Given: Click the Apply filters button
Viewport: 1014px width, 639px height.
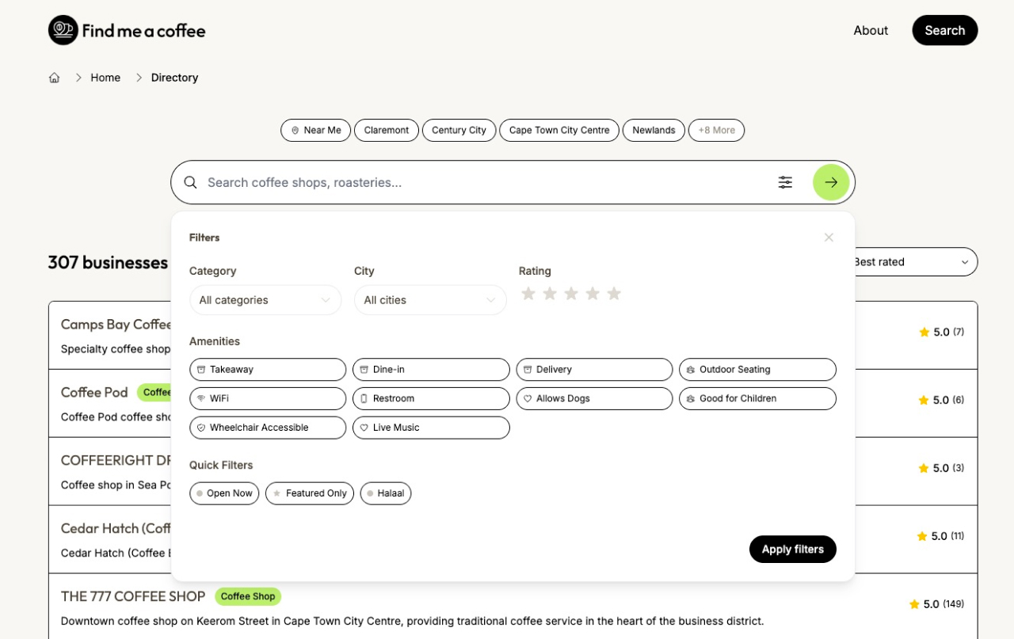Looking at the screenshot, I should coord(792,550).
